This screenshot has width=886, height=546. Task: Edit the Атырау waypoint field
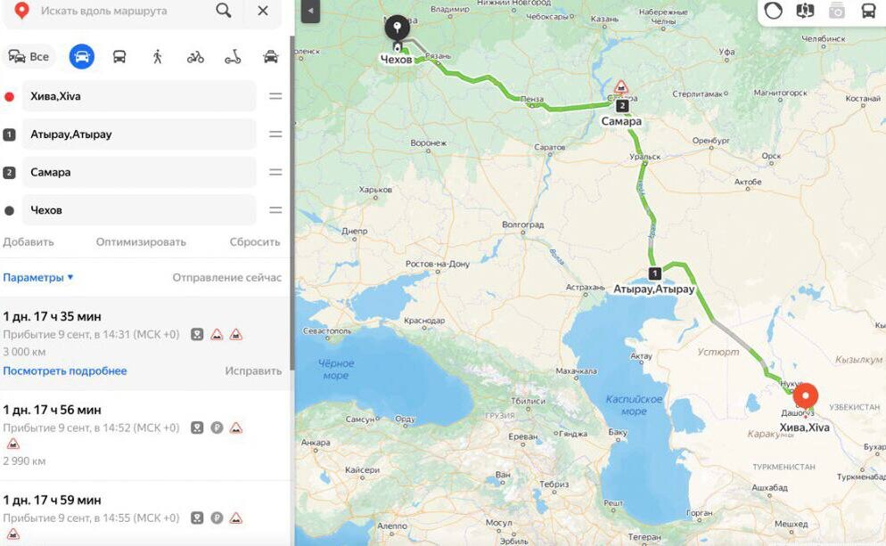tap(139, 134)
